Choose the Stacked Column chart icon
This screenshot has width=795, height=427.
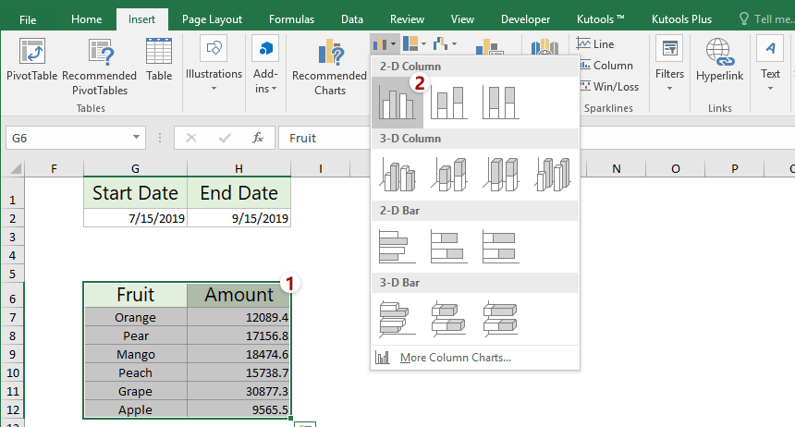click(x=449, y=102)
